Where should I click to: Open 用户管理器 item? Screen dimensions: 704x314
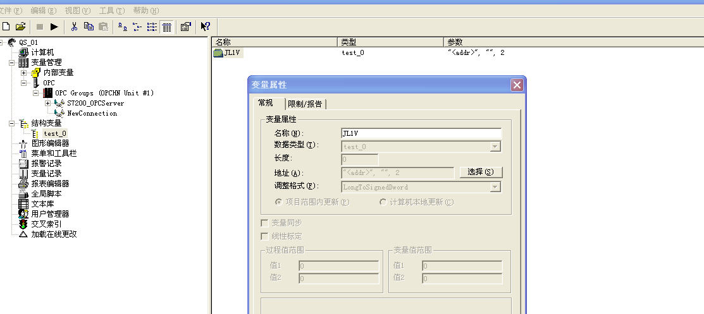pos(51,214)
